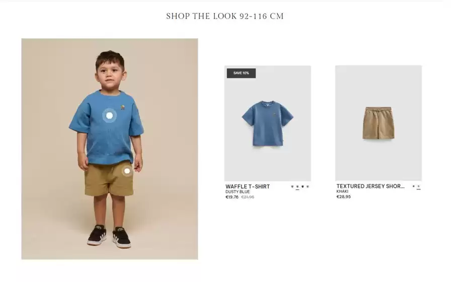Click the €19.76 sale price
The image size is (458, 282).
[232, 197]
